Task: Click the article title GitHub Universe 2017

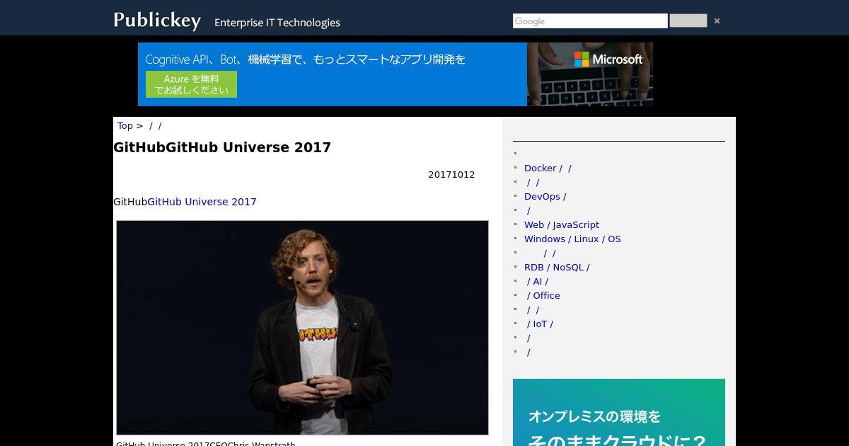Action: pos(222,147)
